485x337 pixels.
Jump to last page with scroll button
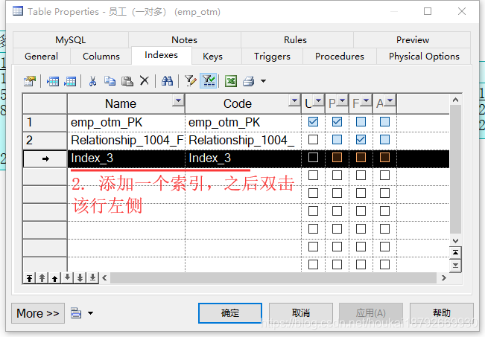[455, 266]
